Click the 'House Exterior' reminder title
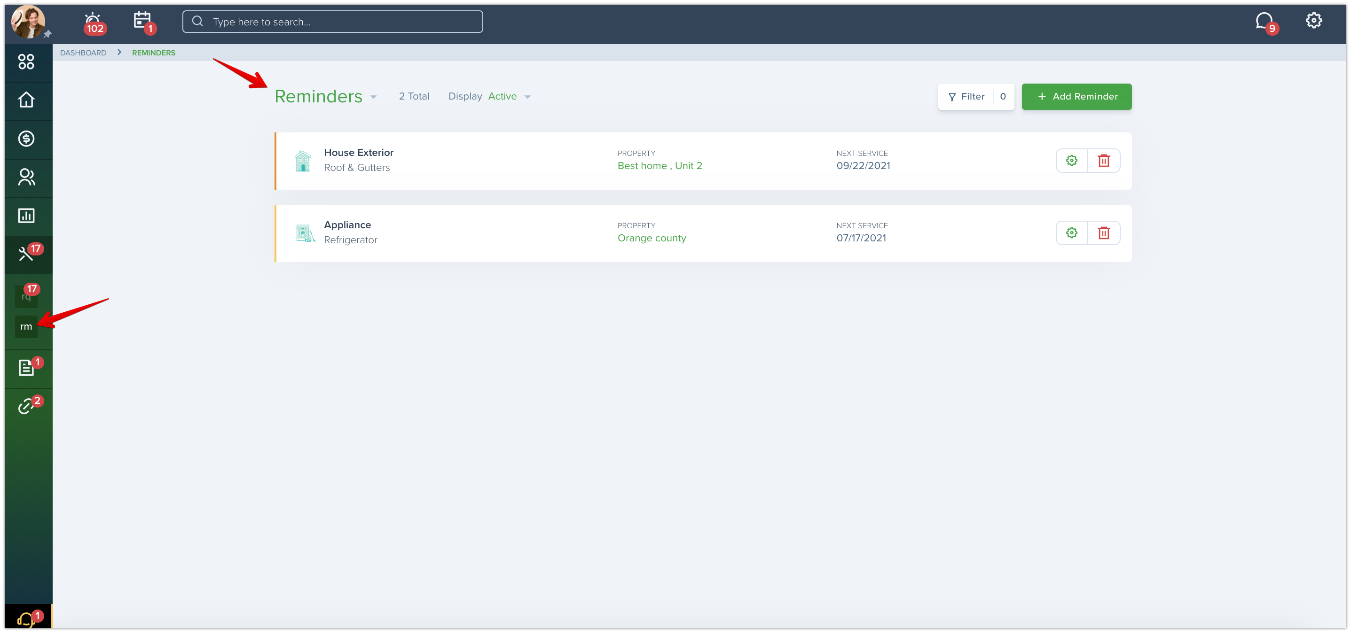 [359, 153]
